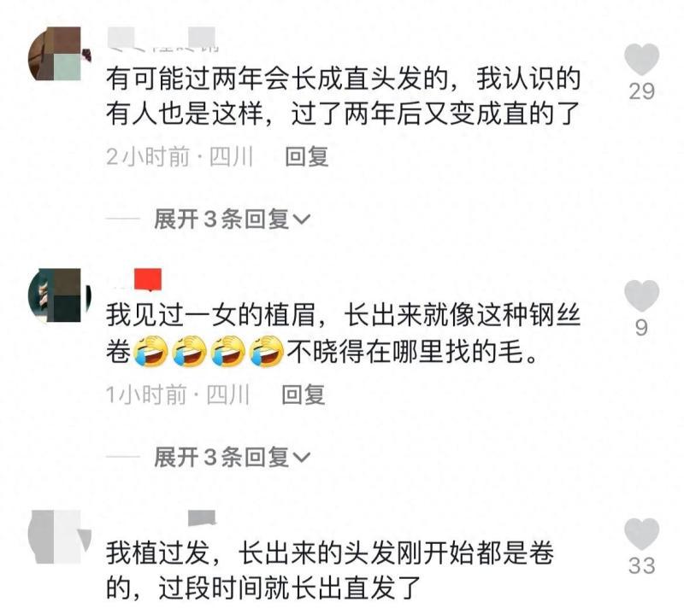This screenshot has width=684, height=614.
Task: Like the comment with 9 likes
Action: tap(641, 295)
